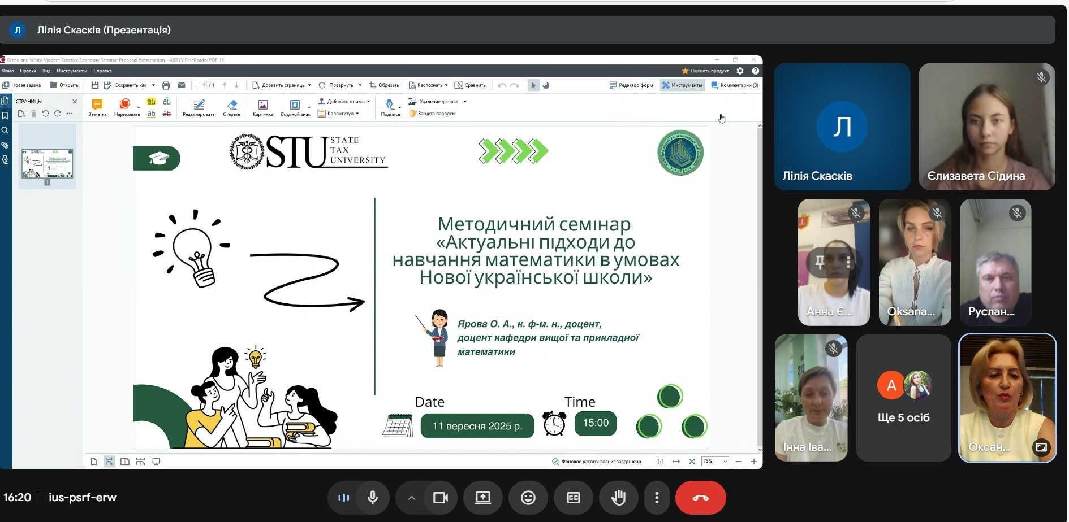
Task: Zoom out with minus button
Action: (x=738, y=462)
